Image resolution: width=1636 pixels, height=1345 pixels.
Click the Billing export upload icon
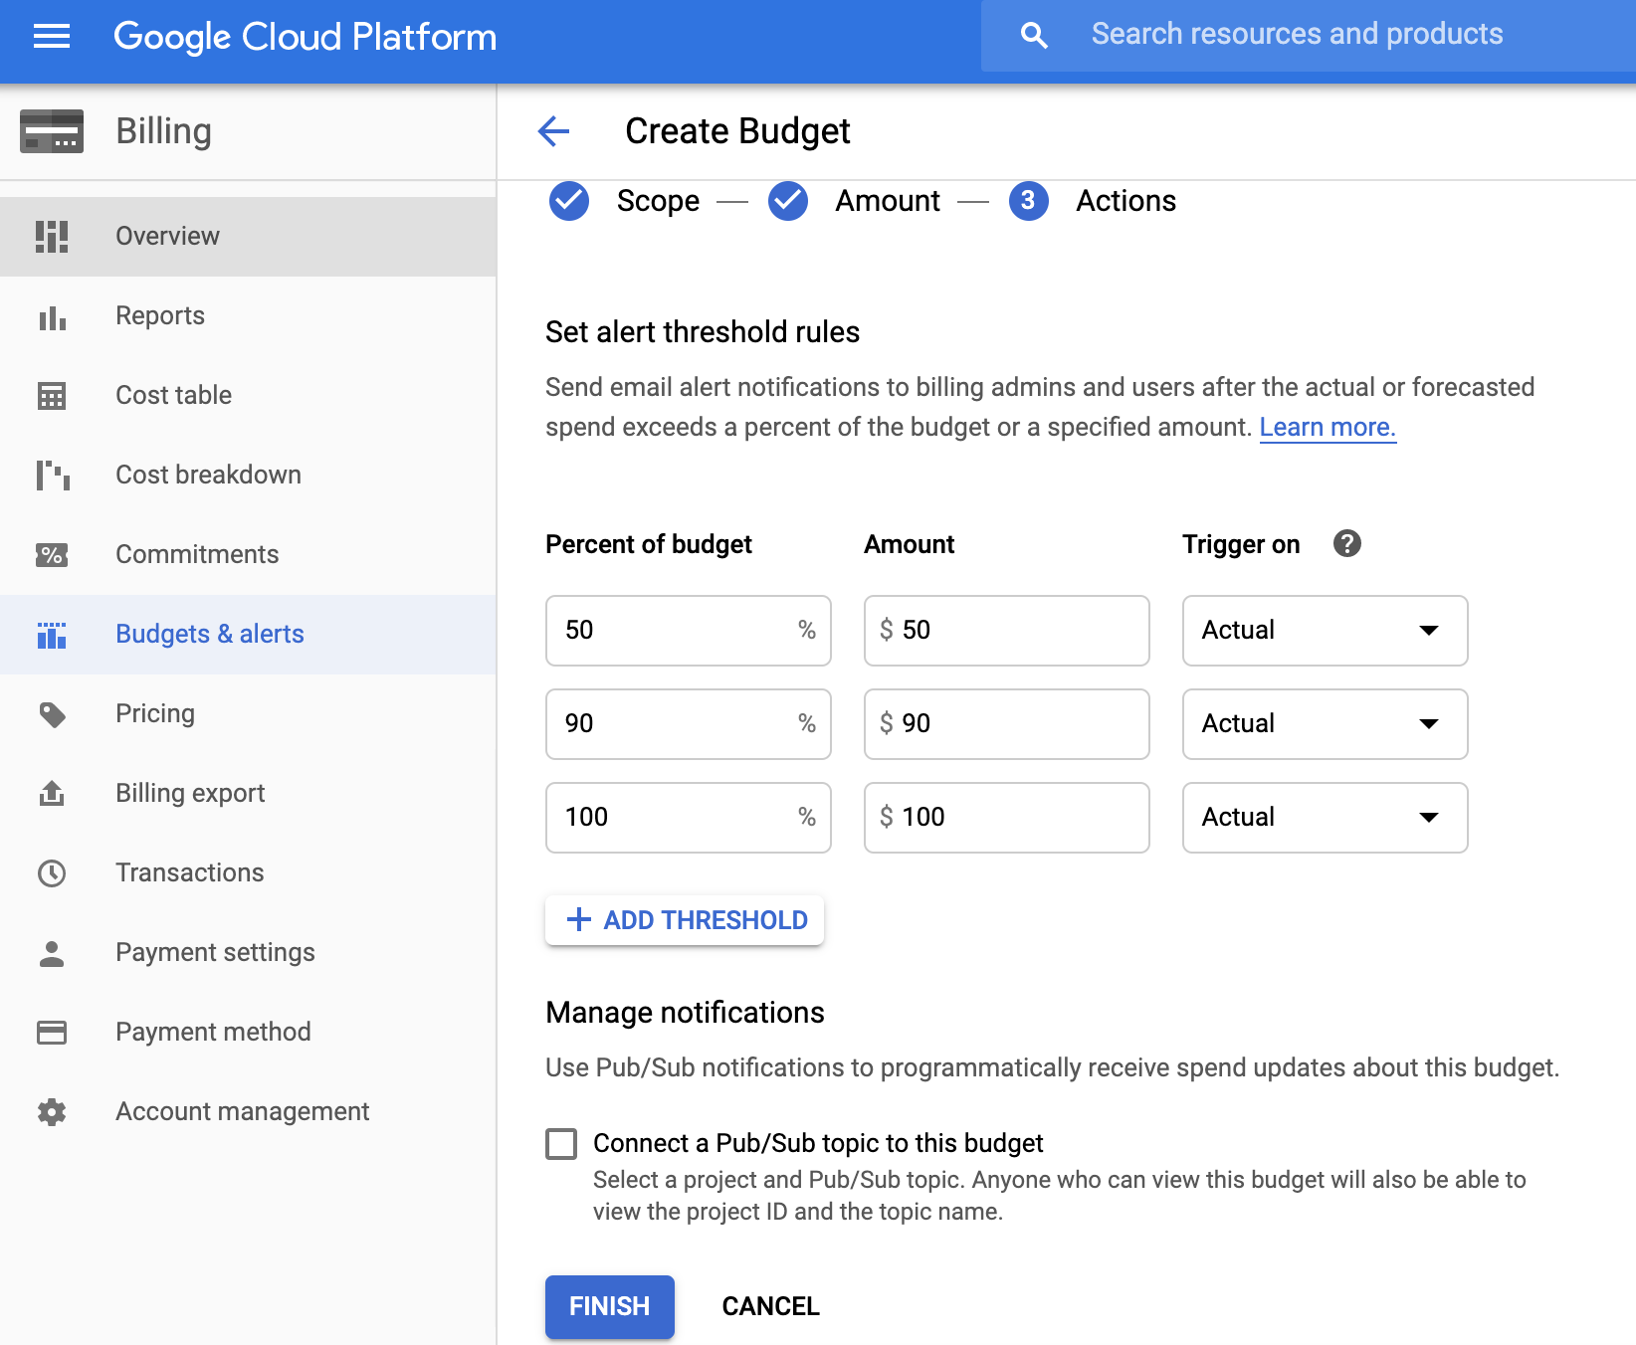point(52,793)
